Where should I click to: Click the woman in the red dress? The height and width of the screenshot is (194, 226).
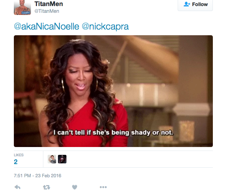tap(84, 94)
